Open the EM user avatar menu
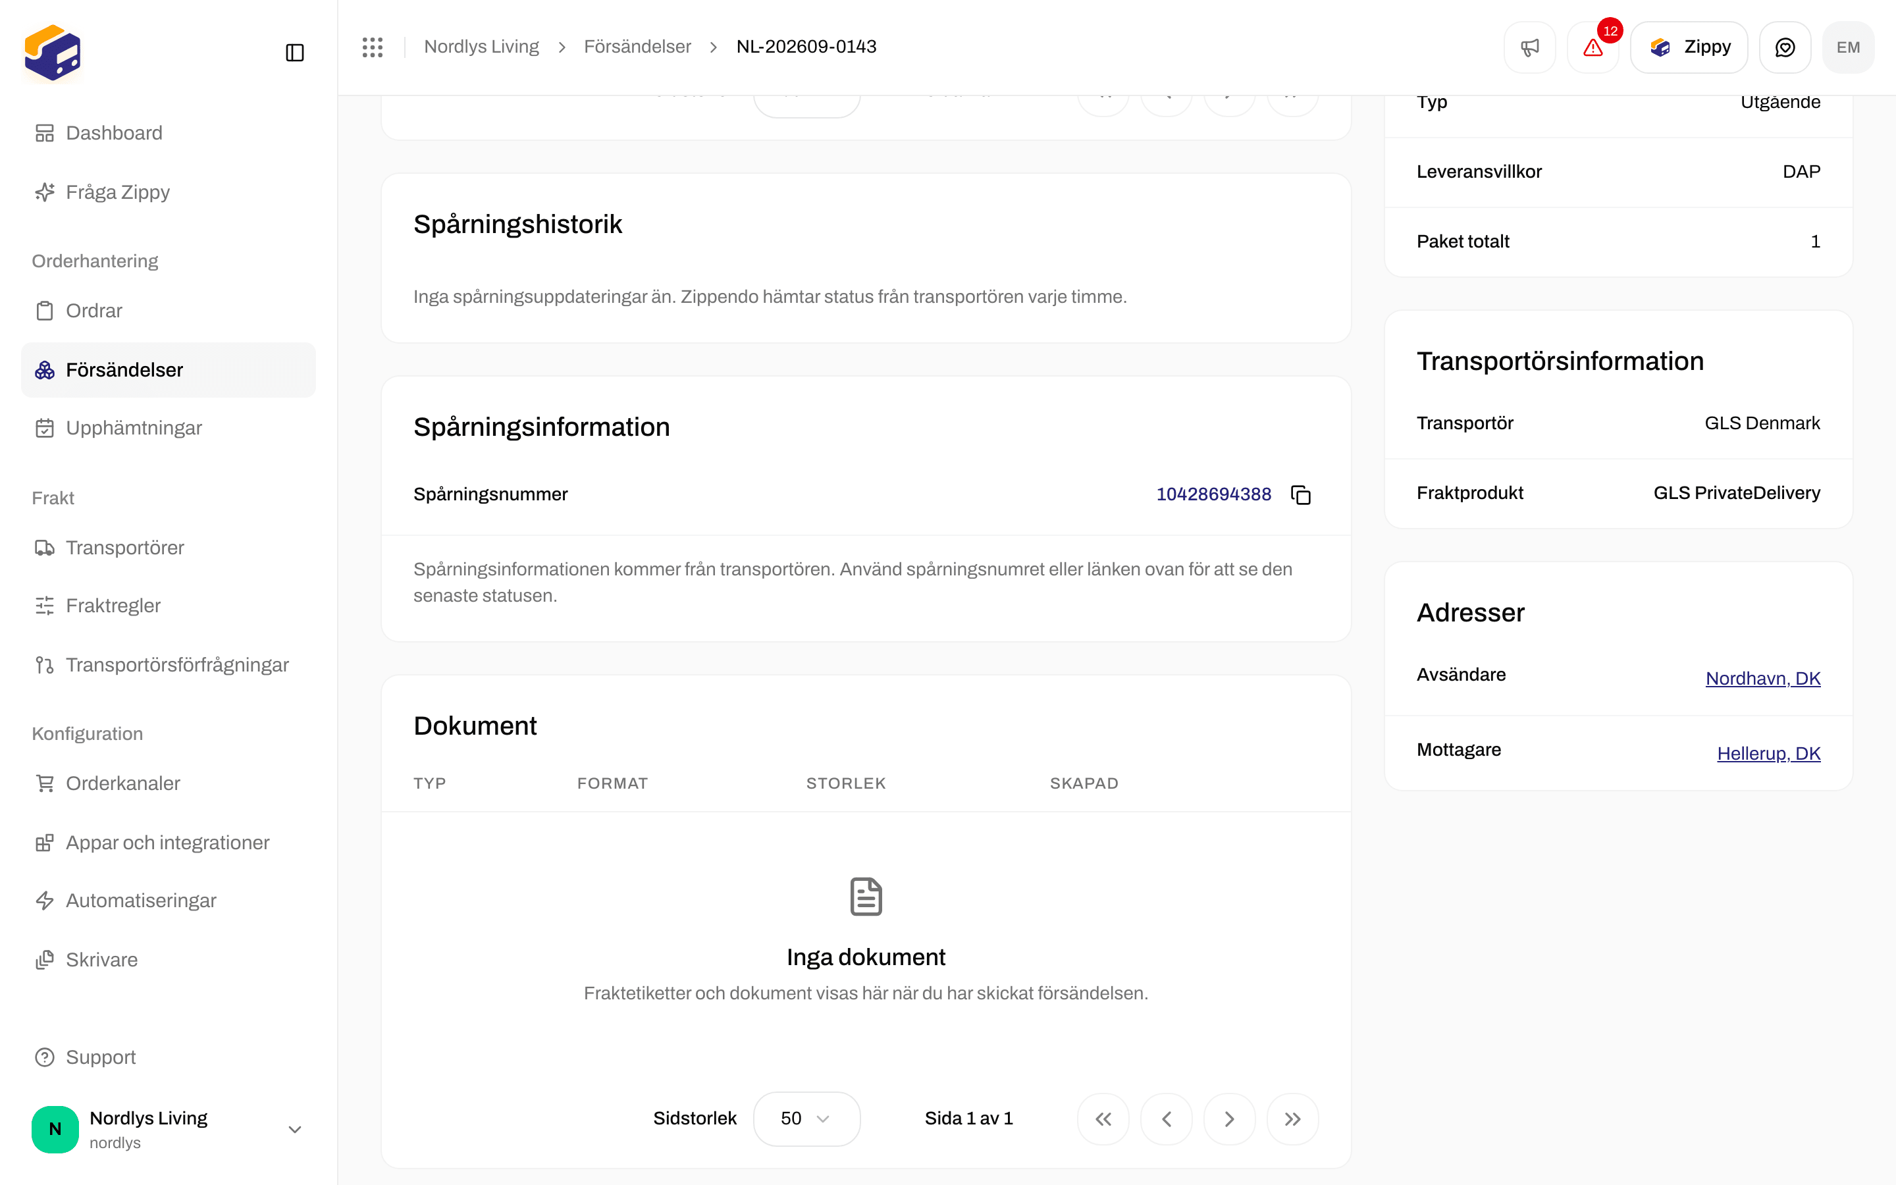This screenshot has width=1896, height=1185. 1848,47
